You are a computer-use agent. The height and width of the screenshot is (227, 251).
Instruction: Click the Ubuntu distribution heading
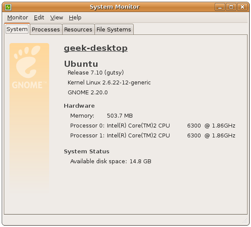[81, 64]
